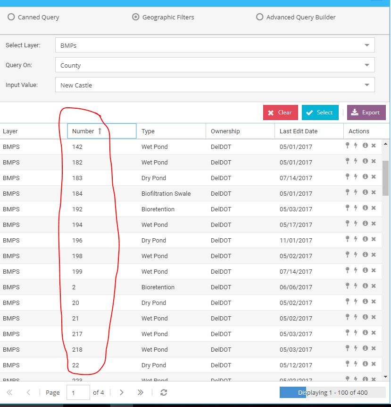Screen dimensions: 391x407
Task: Click the lightning icon in row 183
Action: tap(356, 176)
